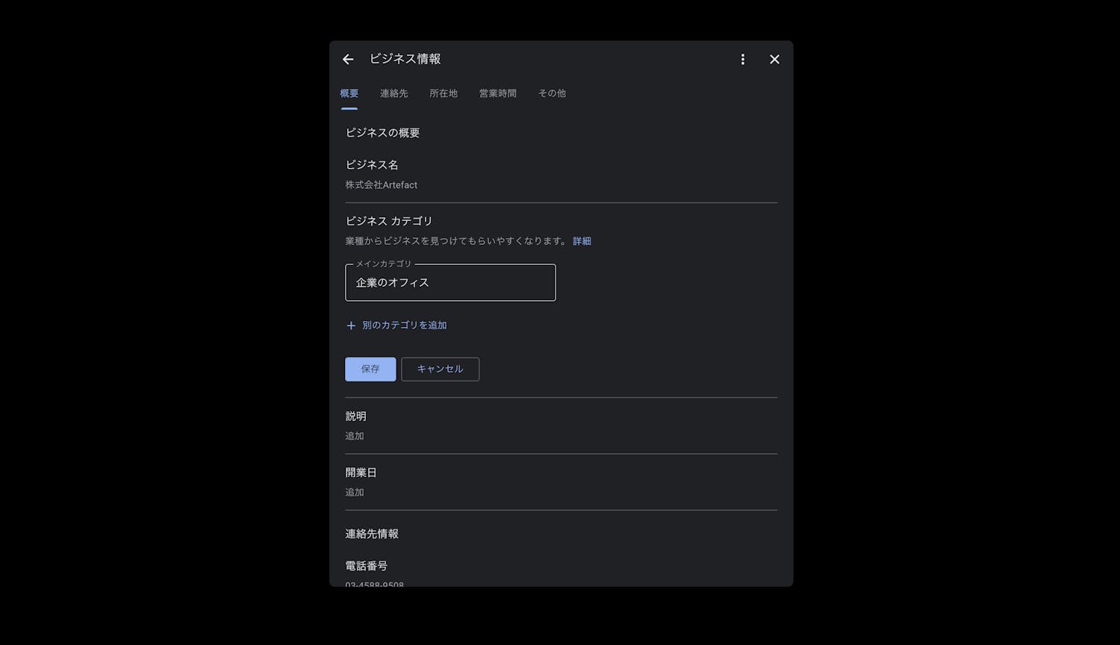
Task: Click the ビジネス カテゴリ heading
Action: [x=389, y=221]
